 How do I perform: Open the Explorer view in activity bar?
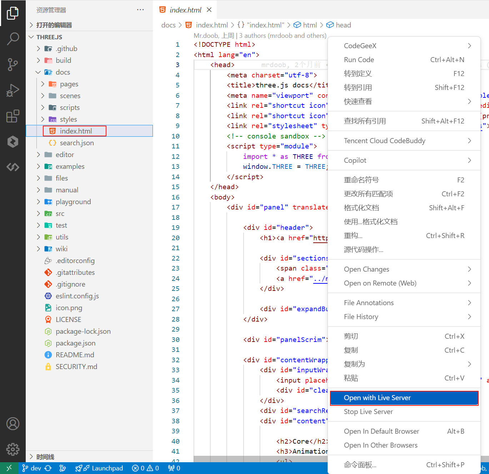(13, 13)
